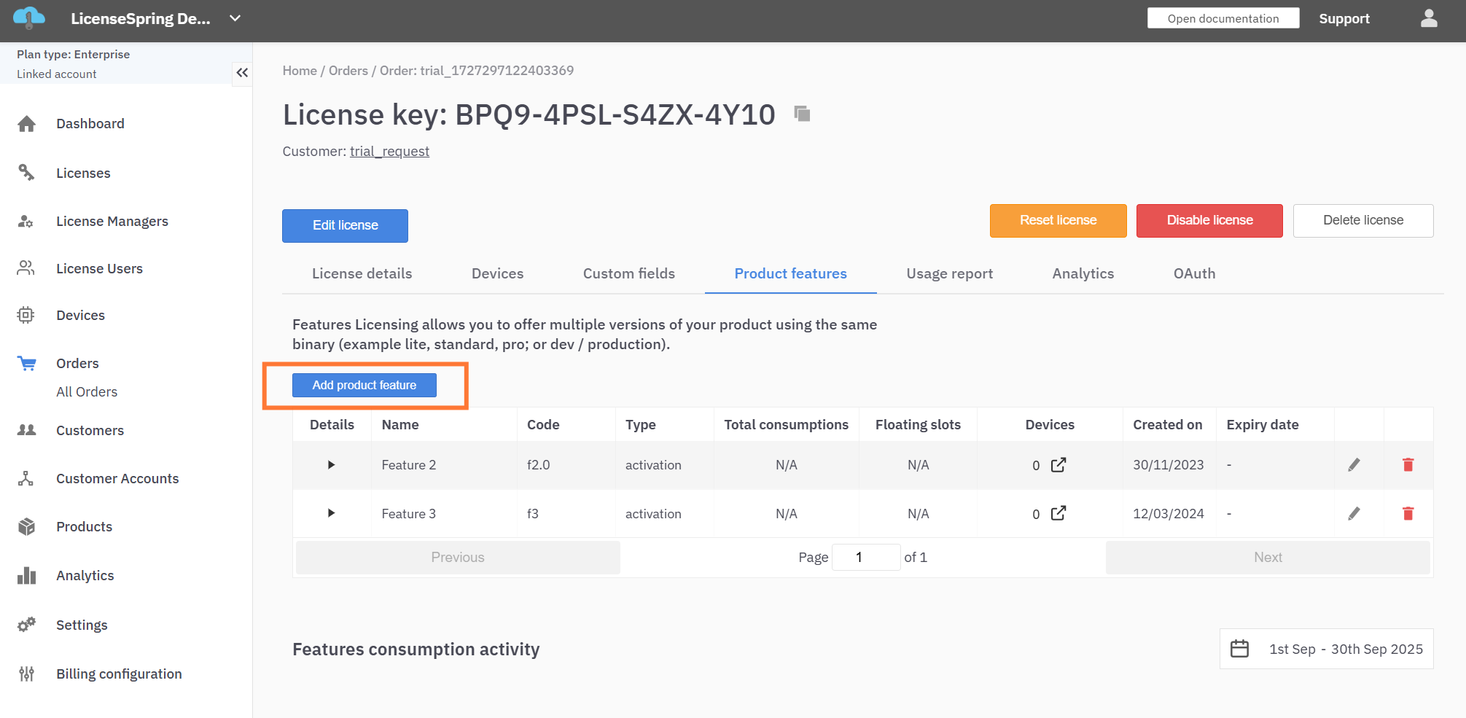This screenshot has height=718, width=1466.
Task: Delete Feature 3 using the red trash icon
Action: coord(1408,514)
